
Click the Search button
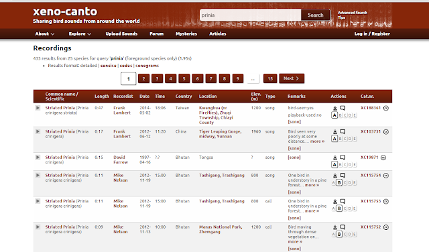tap(316, 15)
